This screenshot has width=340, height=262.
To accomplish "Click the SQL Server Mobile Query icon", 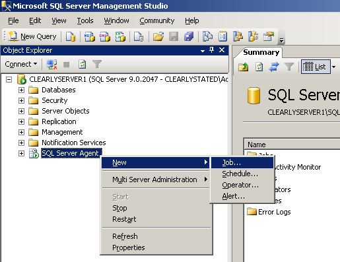I will point(139,36).
